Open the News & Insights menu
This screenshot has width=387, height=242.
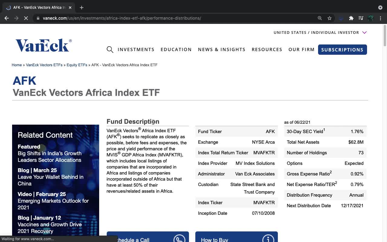[222, 49]
